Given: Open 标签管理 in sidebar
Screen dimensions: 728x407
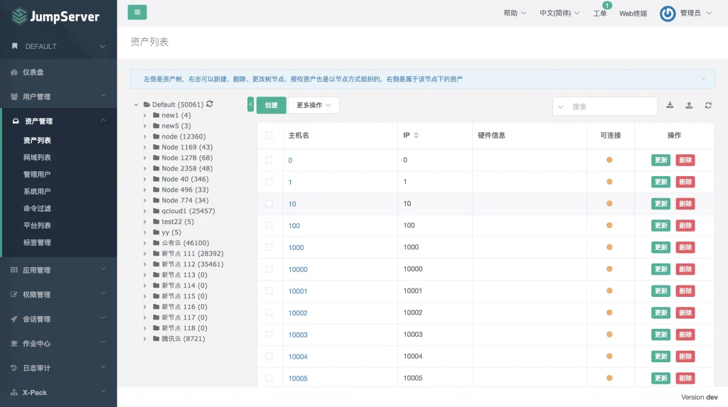Looking at the screenshot, I should [37, 242].
